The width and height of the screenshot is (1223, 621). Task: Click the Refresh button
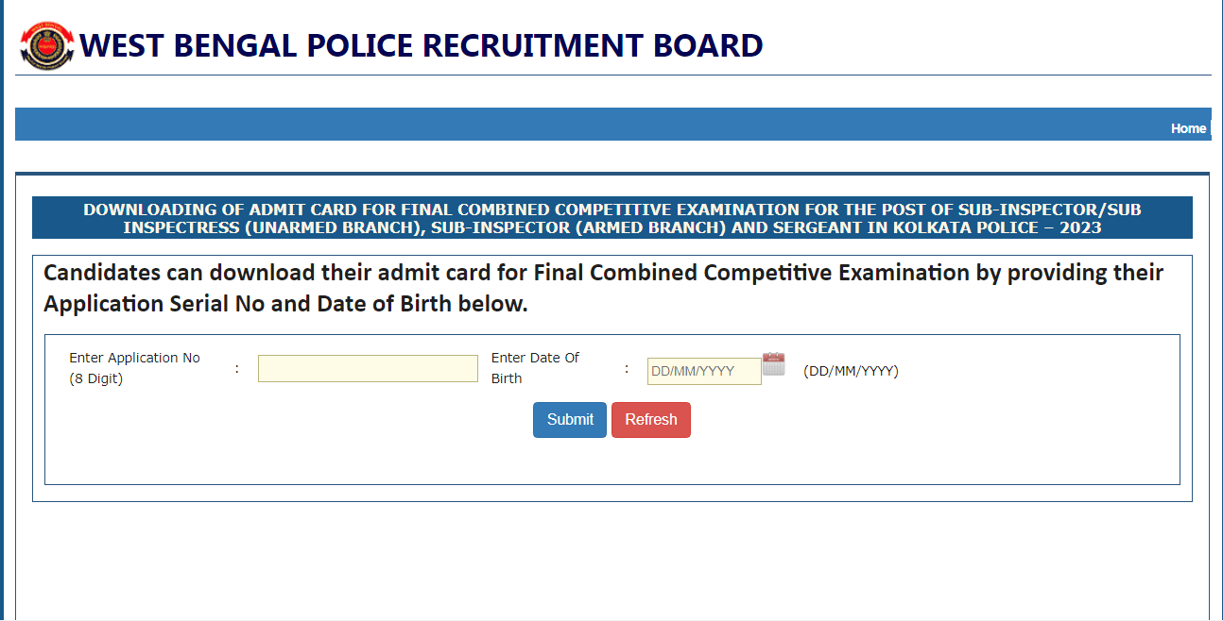tap(650, 419)
